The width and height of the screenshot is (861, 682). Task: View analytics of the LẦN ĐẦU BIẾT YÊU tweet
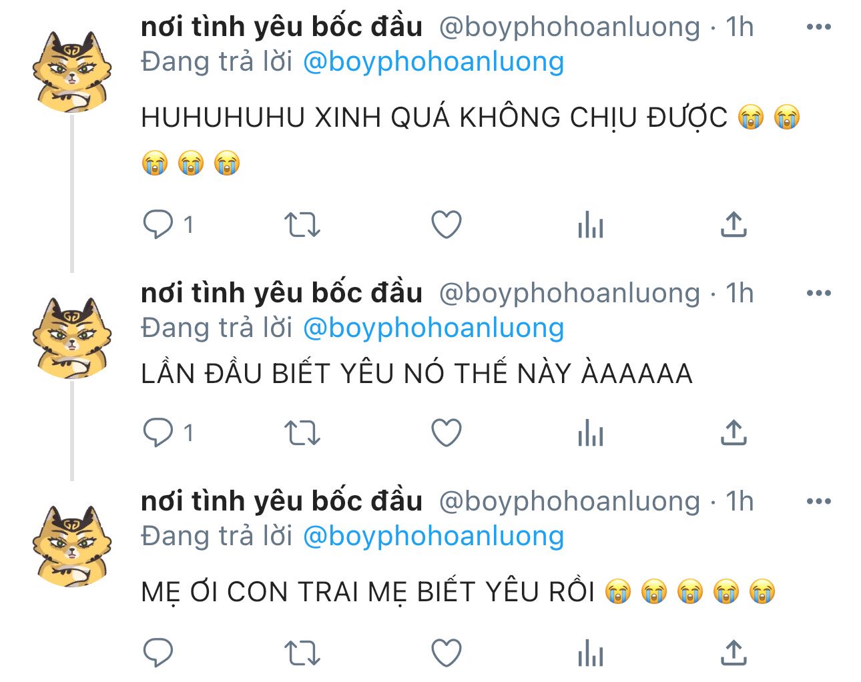coord(591,433)
